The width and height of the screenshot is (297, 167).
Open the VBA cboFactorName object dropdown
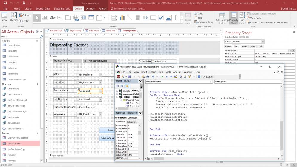coord(211,82)
